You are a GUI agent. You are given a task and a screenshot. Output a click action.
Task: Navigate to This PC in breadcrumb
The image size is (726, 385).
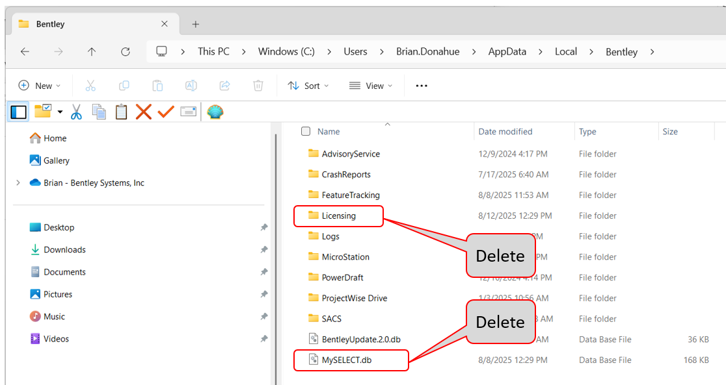213,51
